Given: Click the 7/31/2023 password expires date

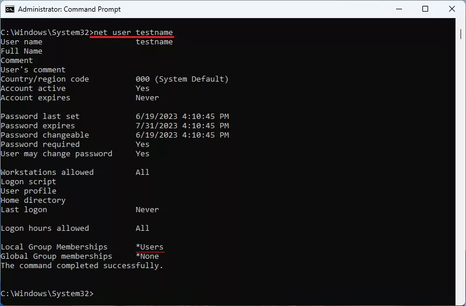Looking at the screenshot, I should [x=182, y=126].
